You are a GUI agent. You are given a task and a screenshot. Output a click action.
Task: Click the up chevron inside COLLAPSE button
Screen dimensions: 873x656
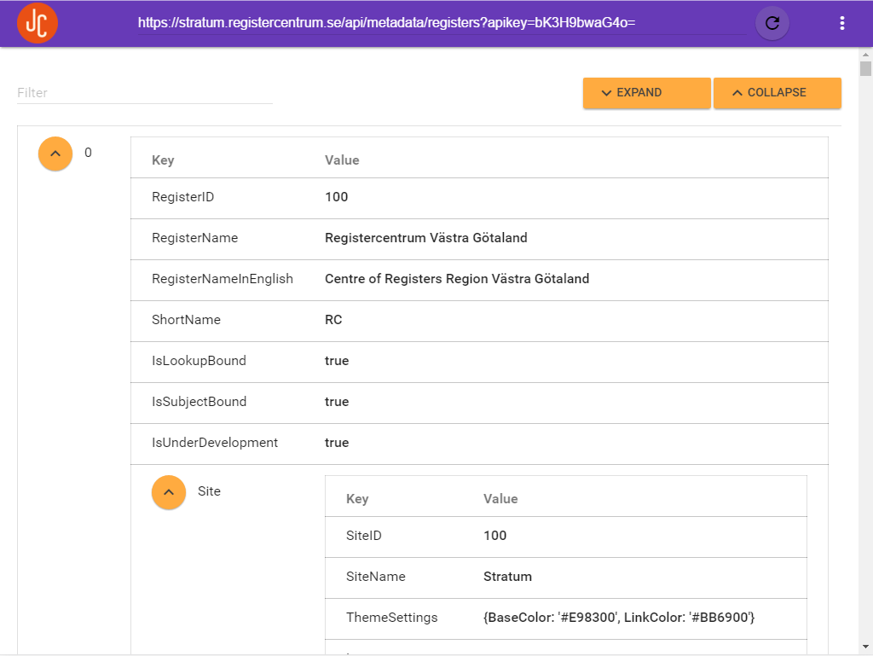[x=737, y=92]
